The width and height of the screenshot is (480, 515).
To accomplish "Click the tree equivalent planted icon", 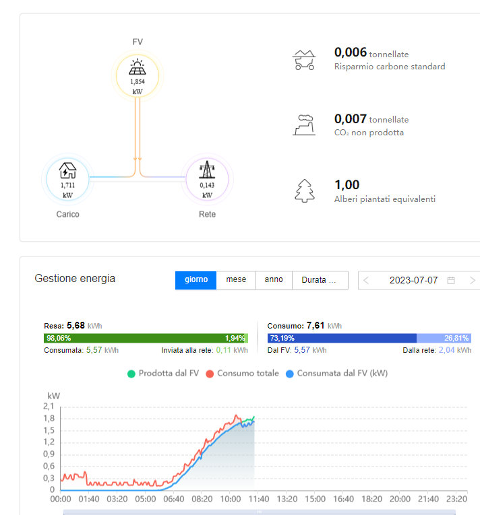I will (304, 191).
